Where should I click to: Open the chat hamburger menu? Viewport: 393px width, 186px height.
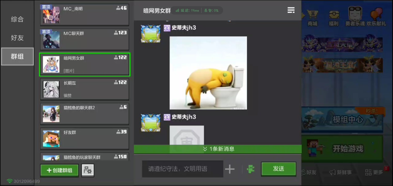pos(291,10)
